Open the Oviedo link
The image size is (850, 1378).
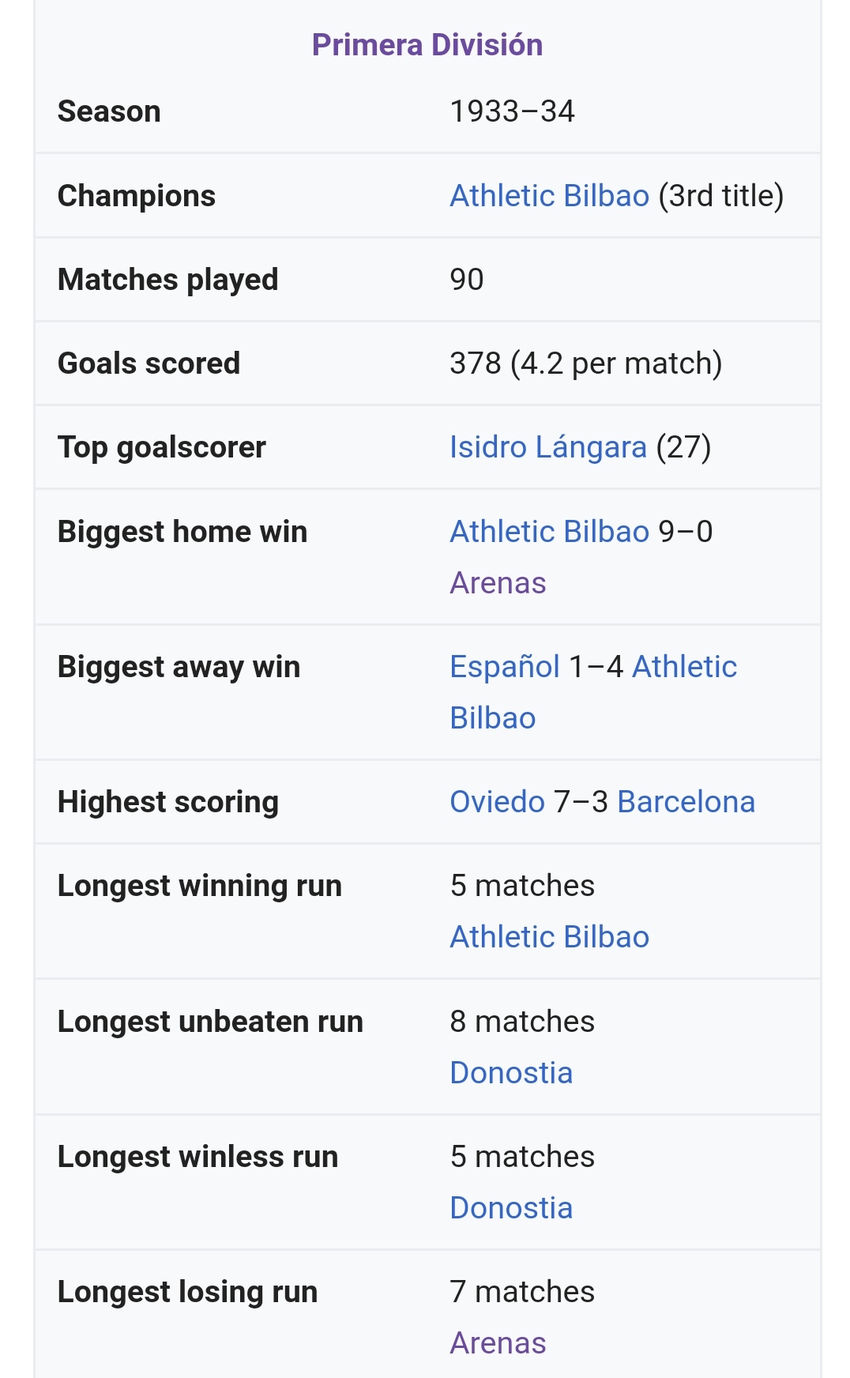point(497,802)
